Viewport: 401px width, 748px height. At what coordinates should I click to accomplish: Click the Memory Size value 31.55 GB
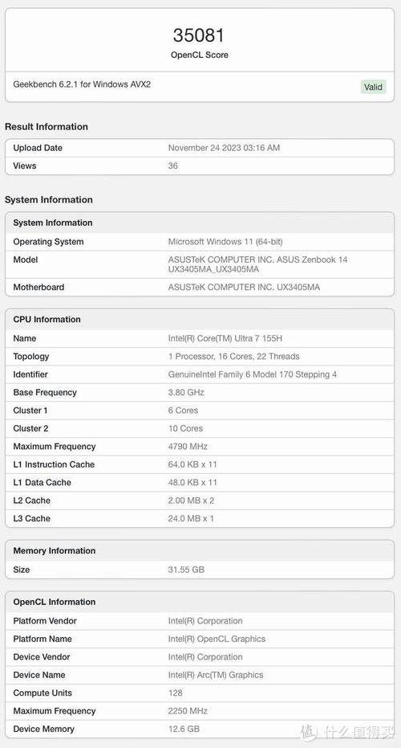click(186, 570)
